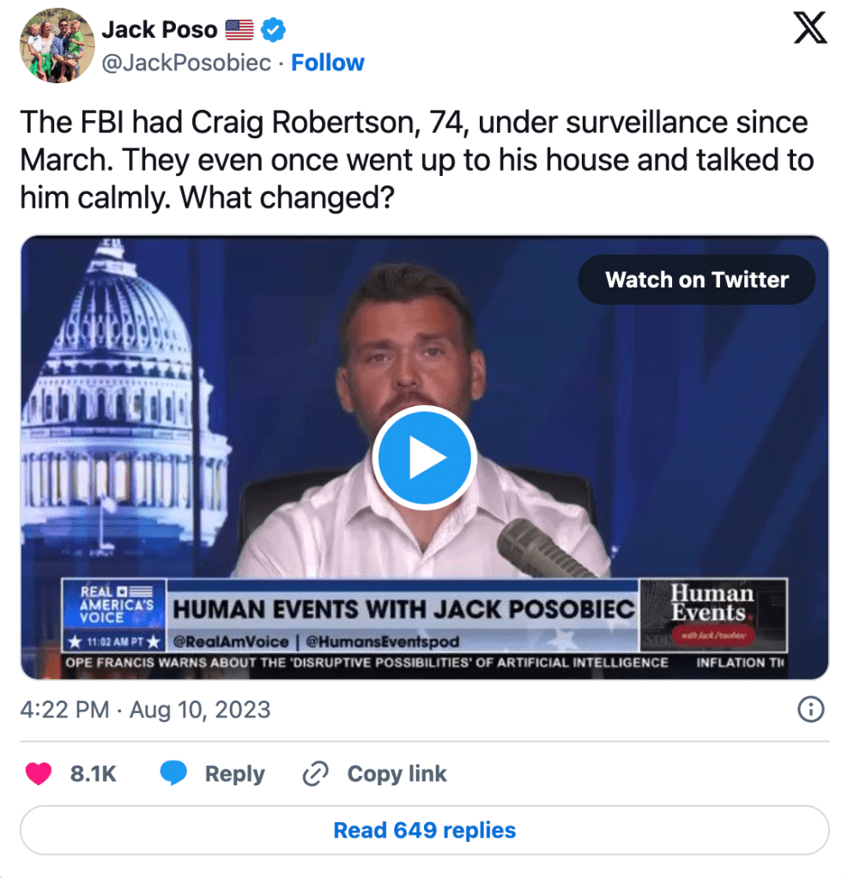Click the tweet text about Craig Robertson
848x878 pixels.
coord(416,160)
